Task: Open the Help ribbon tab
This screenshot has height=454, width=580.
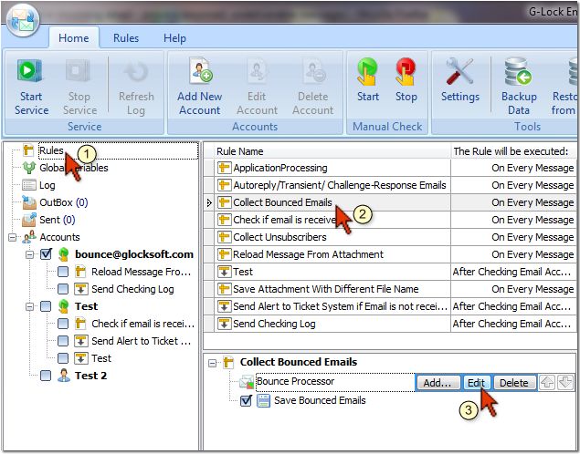Action: click(x=174, y=38)
